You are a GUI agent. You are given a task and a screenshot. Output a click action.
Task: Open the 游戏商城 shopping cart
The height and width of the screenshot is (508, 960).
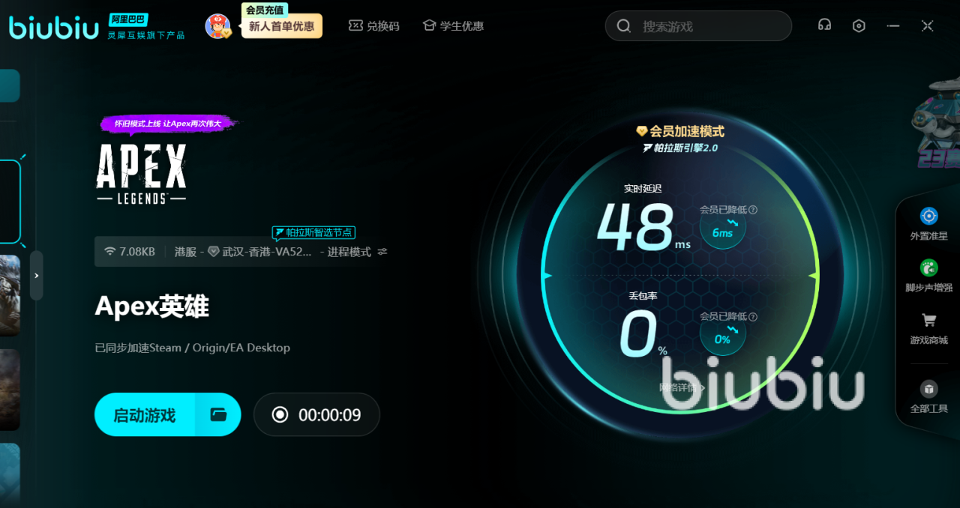pyautogui.click(x=928, y=327)
